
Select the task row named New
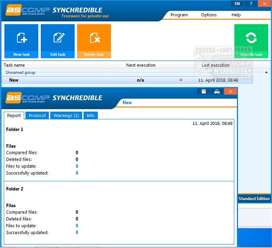(x=127, y=80)
